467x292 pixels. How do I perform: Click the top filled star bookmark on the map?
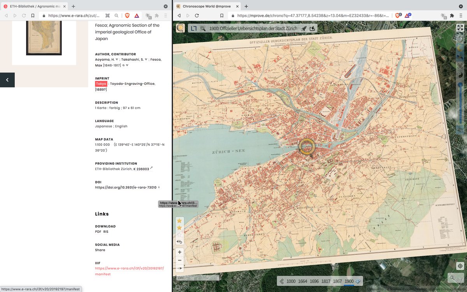click(x=179, y=221)
